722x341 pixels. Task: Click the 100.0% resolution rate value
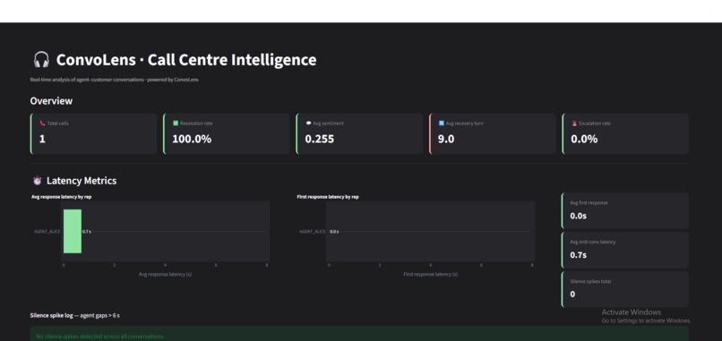coord(192,139)
